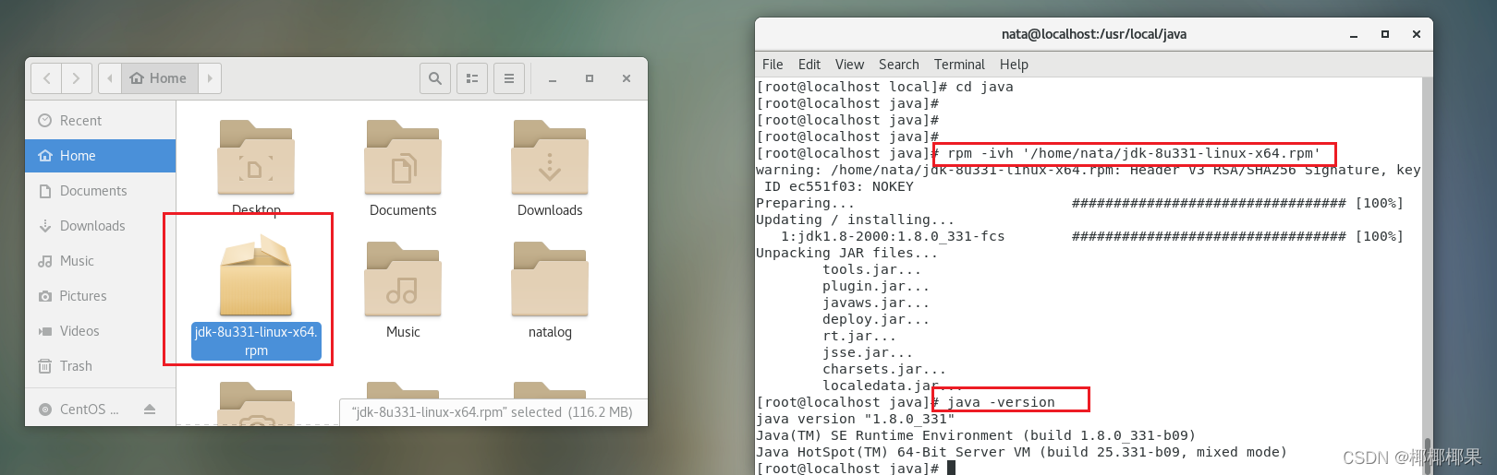Select the jdk-8u331-linux-x64.rpm package icon

click(x=256, y=275)
